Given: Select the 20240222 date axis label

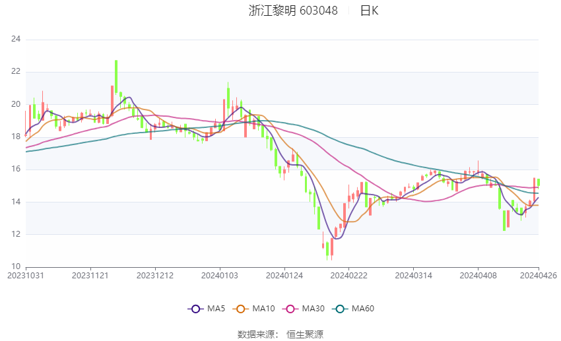Looking at the screenshot, I should tap(349, 276).
